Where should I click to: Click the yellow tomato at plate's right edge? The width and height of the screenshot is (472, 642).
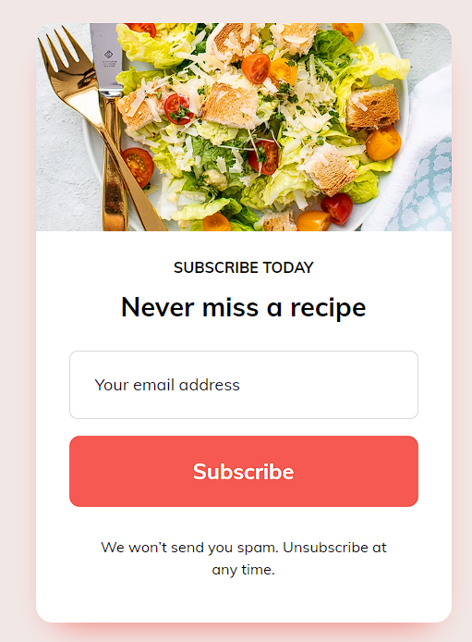383,143
